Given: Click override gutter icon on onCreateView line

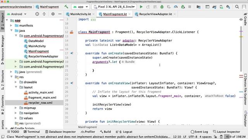Looking at the screenshot, I should [72, 83].
